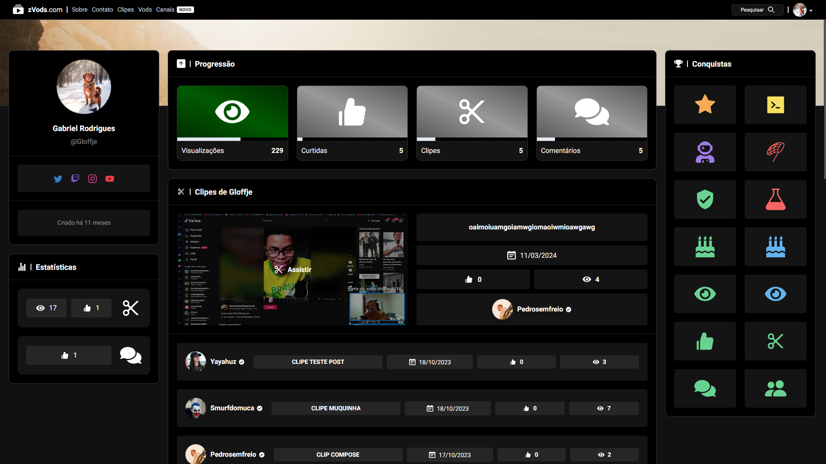This screenshot has height=464, width=826.
Task: Open the Instagram profile icon
Action: [92, 179]
